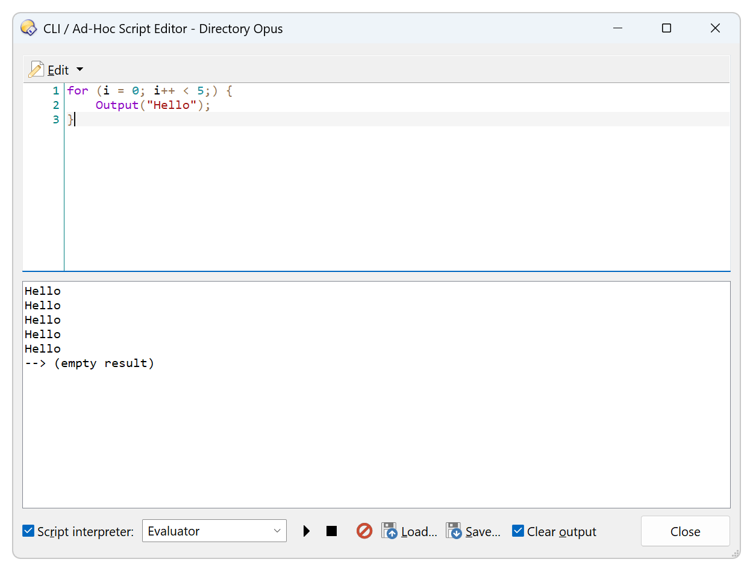Click the splitter between editor and output
Screen dimensions: 753x571
click(377, 276)
